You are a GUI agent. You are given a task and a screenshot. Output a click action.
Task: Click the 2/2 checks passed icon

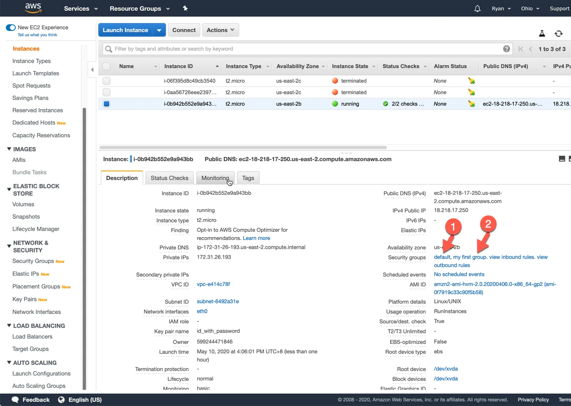pos(386,104)
